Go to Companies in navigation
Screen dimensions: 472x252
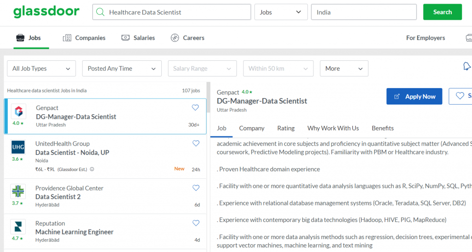click(x=90, y=38)
